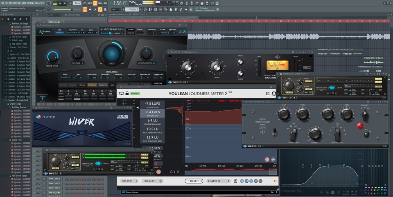The height and width of the screenshot is (197, 393).
Task: Click the red speaker icon in Youlean graph
Action: (267, 159)
